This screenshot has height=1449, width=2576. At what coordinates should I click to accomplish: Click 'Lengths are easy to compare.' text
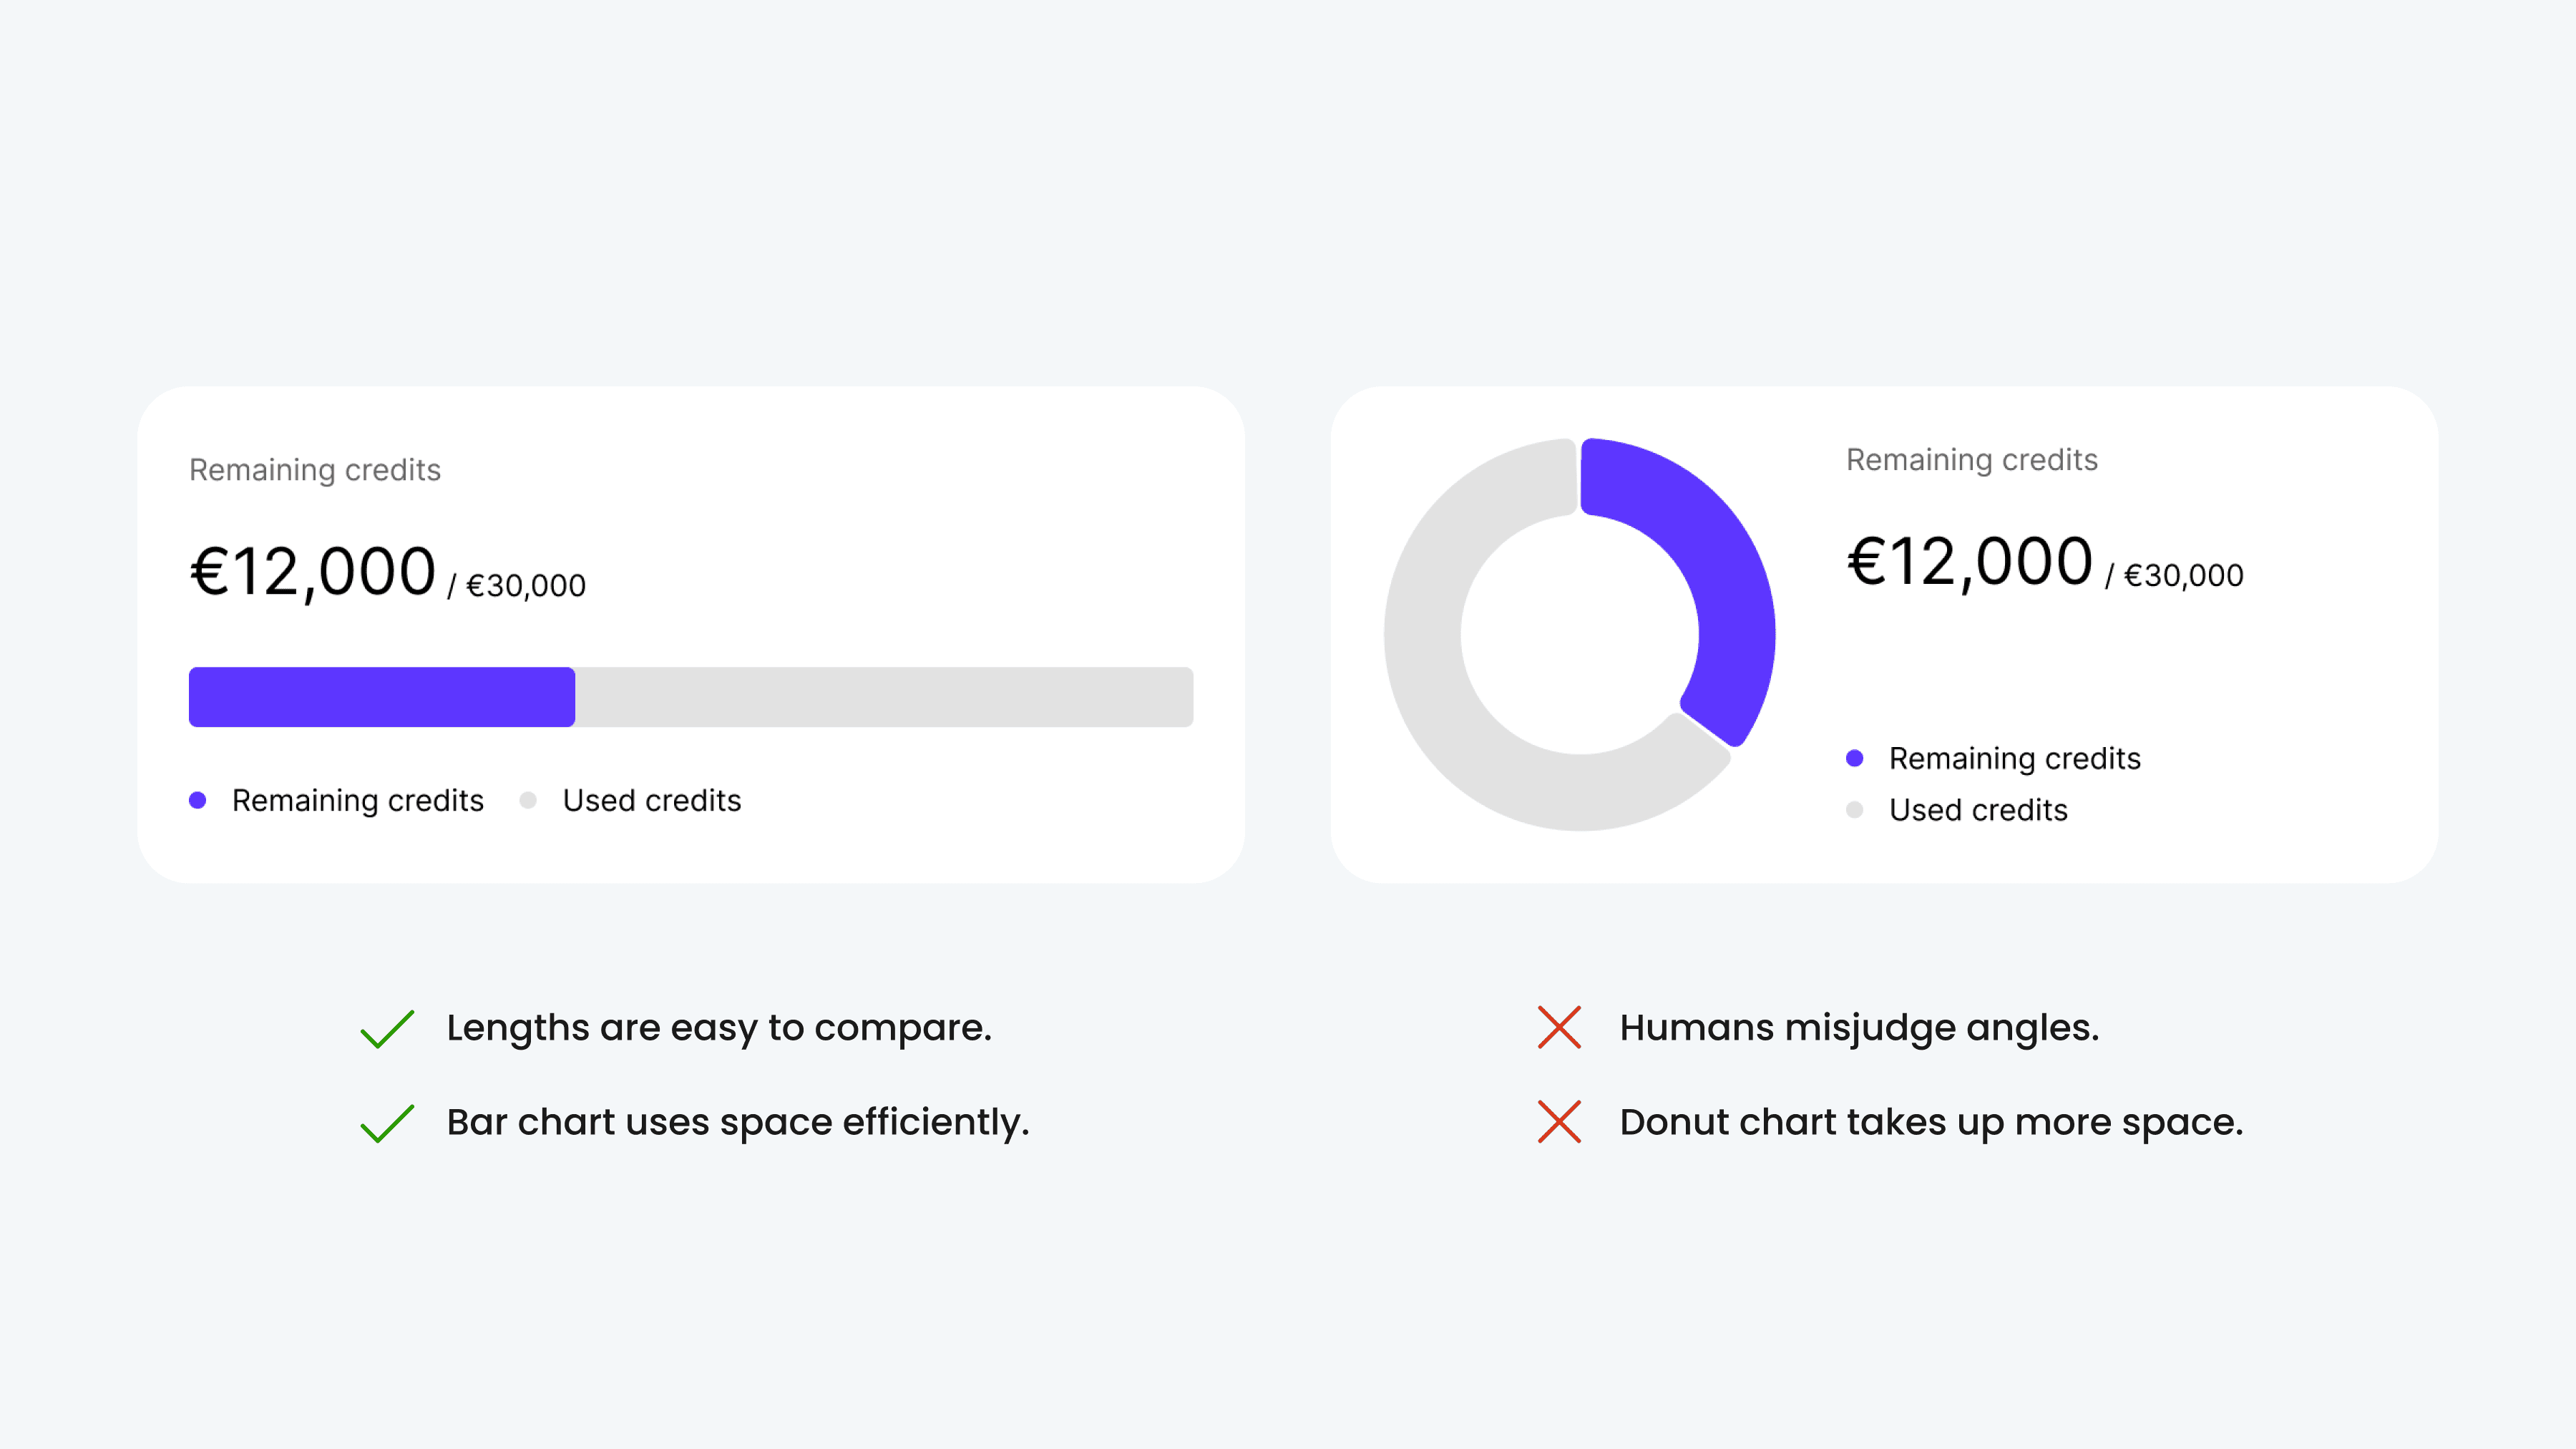tap(719, 1028)
